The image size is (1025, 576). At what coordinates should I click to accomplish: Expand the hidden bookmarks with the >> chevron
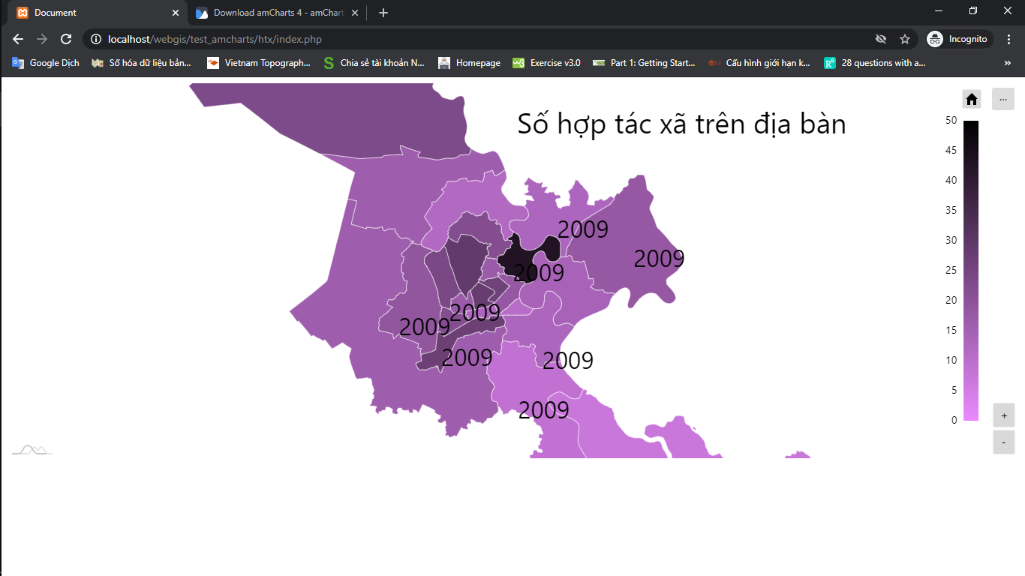click(x=1009, y=63)
